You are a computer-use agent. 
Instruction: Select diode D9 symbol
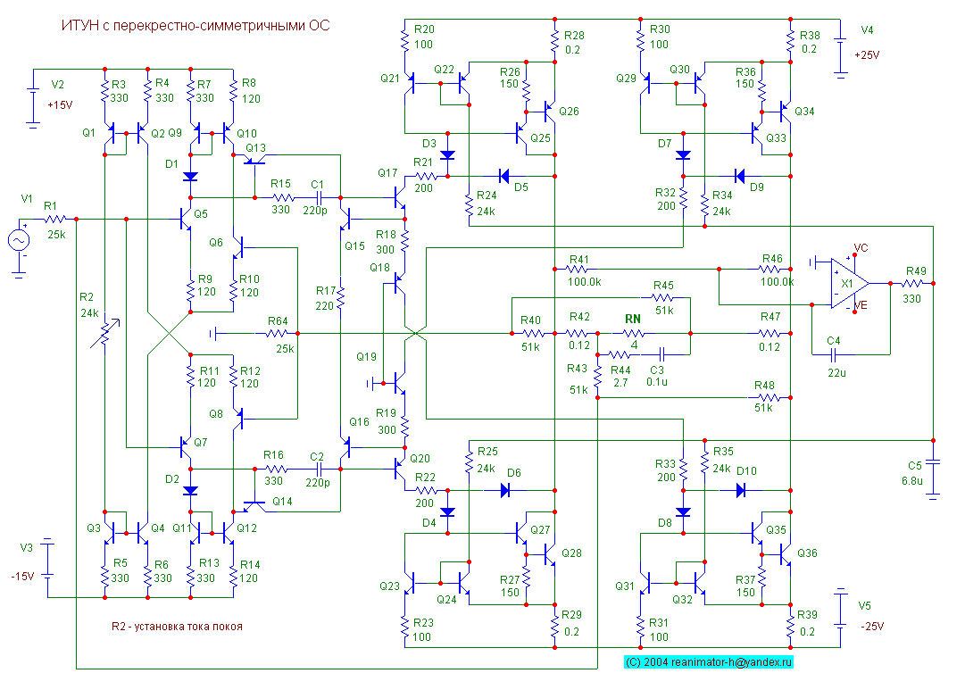(740, 177)
